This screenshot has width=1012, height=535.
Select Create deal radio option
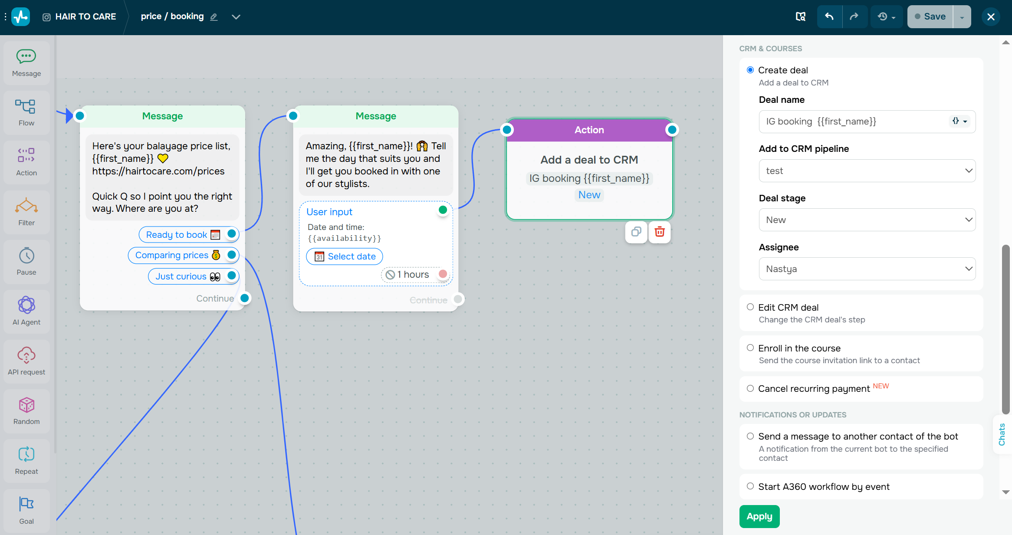tap(750, 70)
